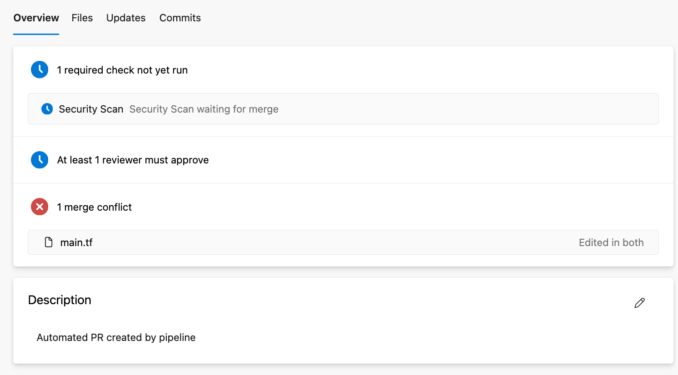Select the Security Scan check name
Image resolution: width=678 pixels, height=375 pixels.
click(91, 109)
